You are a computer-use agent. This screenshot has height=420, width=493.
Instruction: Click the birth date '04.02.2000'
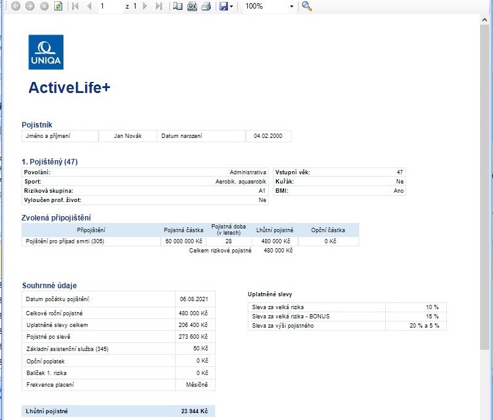pyautogui.click(x=268, y=136)
